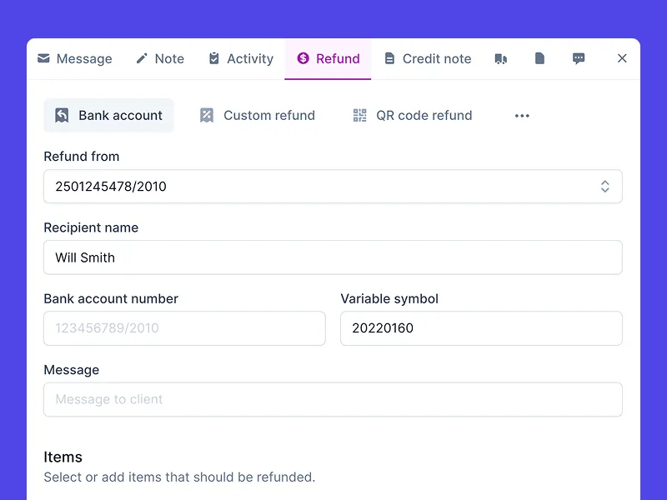Switch to the Note tab
Viewport: 667px width, 500px height.
click(159, 58)
